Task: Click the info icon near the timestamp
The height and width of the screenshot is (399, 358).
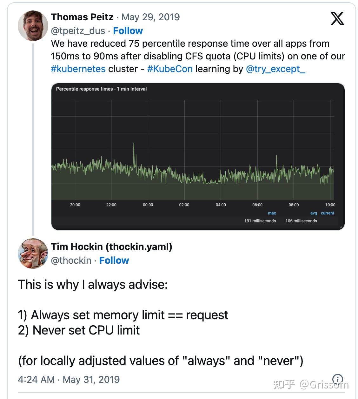Action: click(x=337, y=379)
